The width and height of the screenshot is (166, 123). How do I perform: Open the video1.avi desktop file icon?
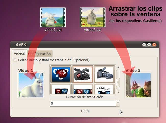(x=53, y=17)
